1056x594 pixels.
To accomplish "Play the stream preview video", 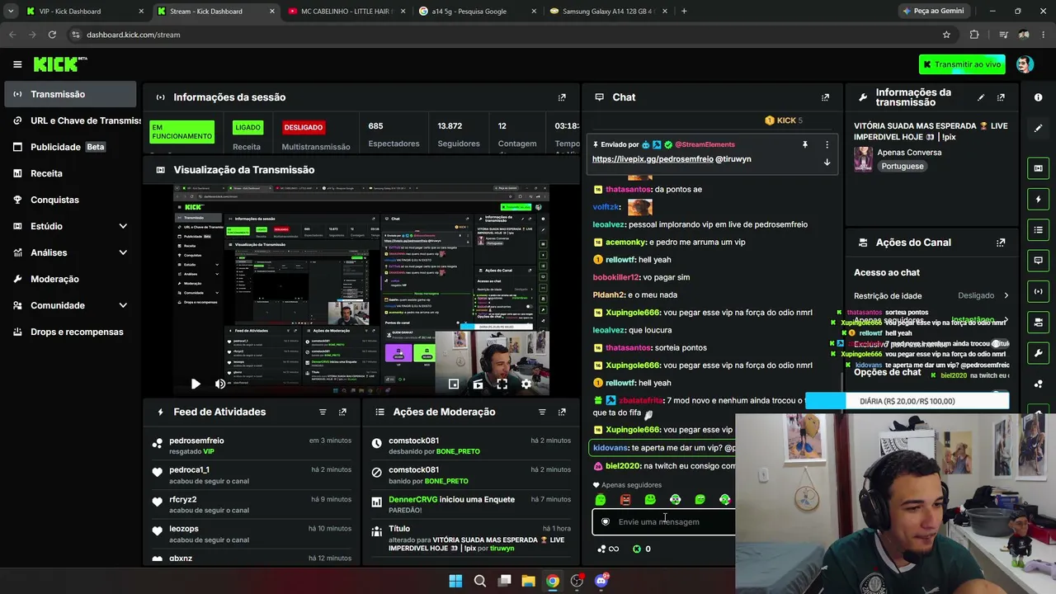I will [196, 384].
